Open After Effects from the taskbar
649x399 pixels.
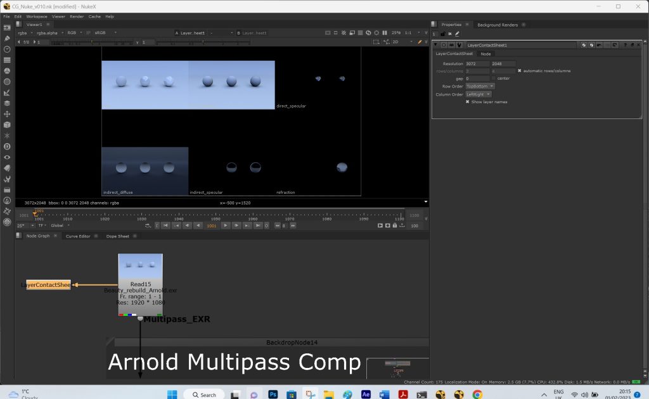[x=366, y=394]
